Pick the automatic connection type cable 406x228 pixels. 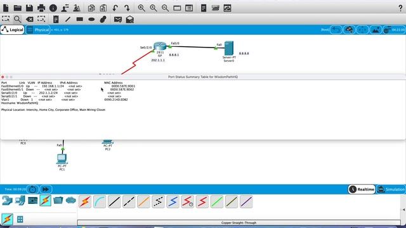[x=85, y=201]
